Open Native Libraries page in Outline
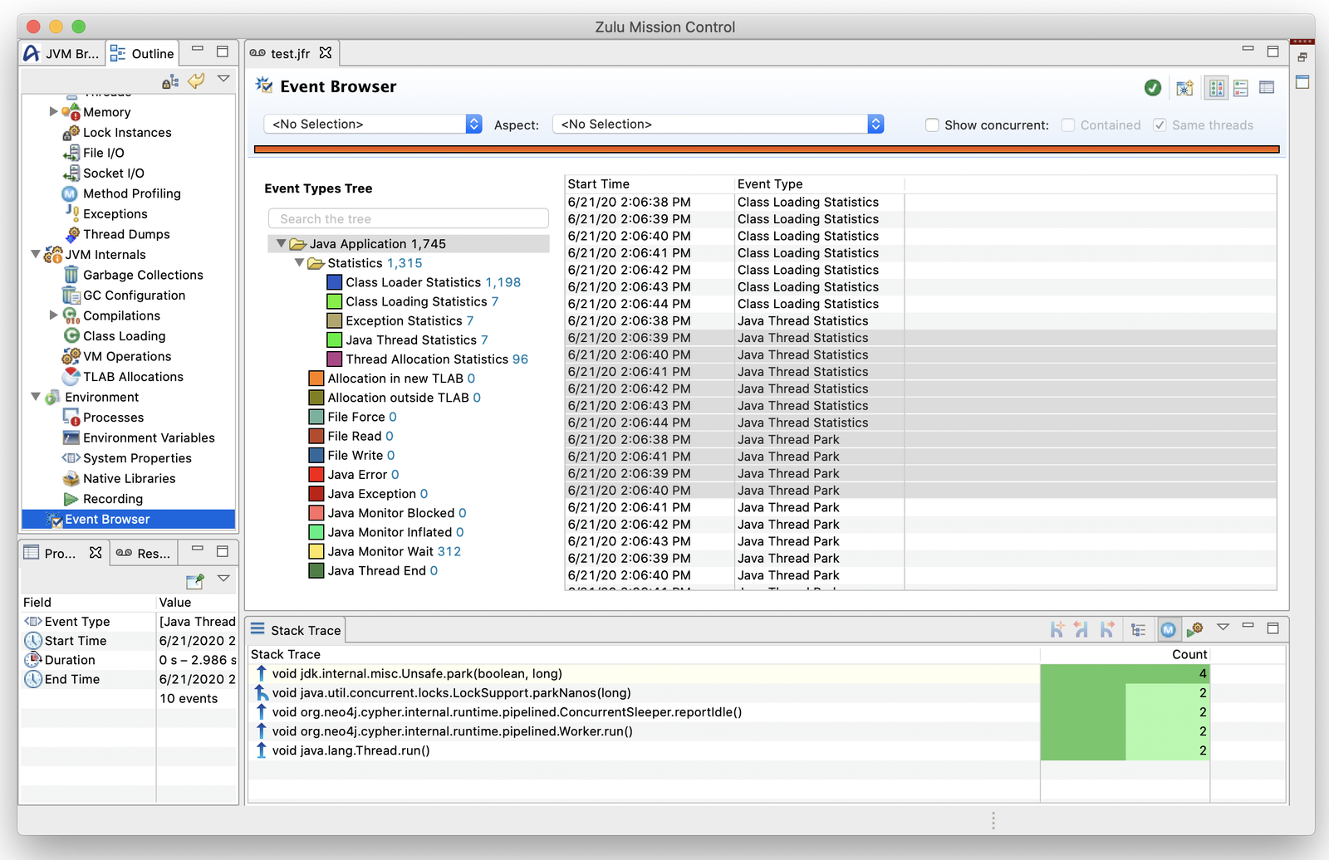 coord(129,478)
